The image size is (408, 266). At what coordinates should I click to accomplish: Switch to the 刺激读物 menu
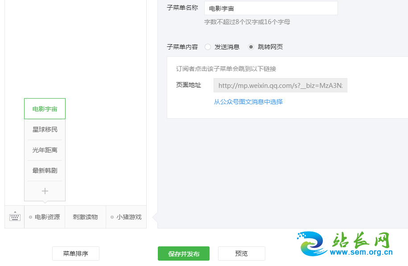click(85, 217)
